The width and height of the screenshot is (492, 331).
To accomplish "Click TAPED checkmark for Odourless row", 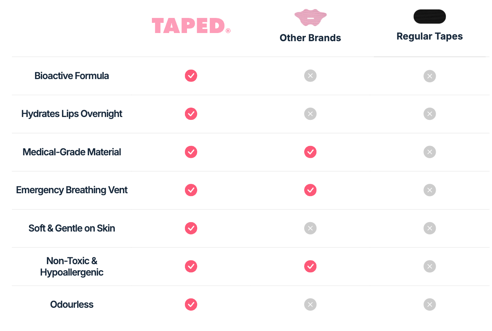I will click(191, 305).
